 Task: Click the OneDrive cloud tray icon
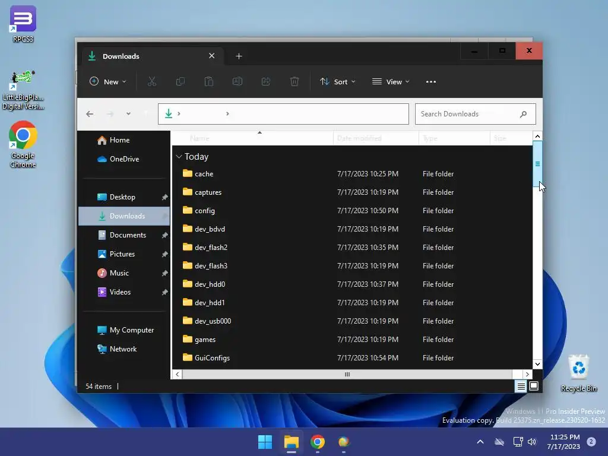coord(499,442)
